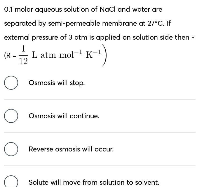This screenshot has height=187, width=197.
Task: Click the "Solute will move from solution" answer text
Action: 94,182
